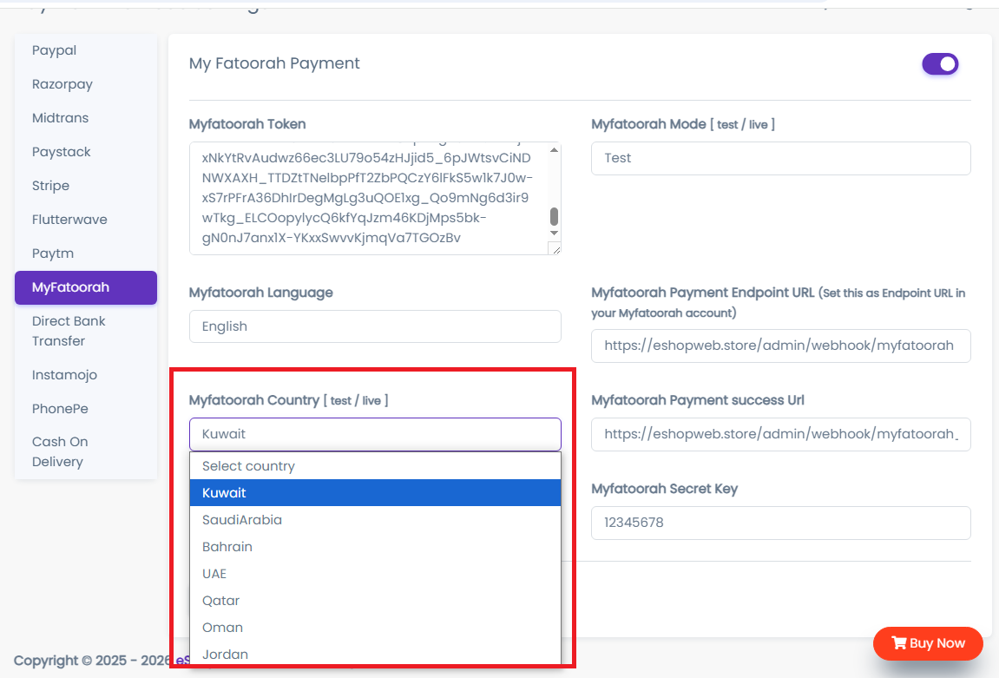Click the Buy Now button
The width and height of the screenshot is (999, 678).
(928, 643)
